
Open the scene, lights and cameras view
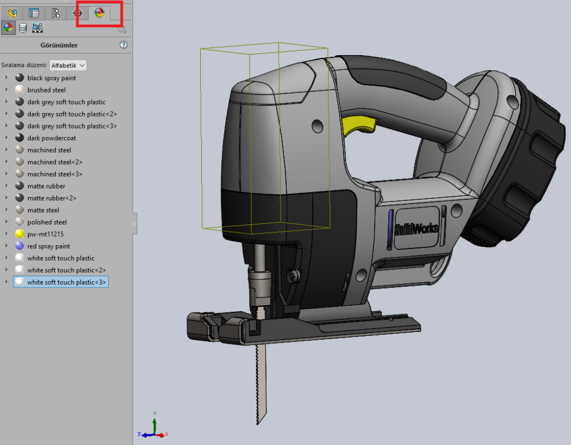[x=37, y=28]
